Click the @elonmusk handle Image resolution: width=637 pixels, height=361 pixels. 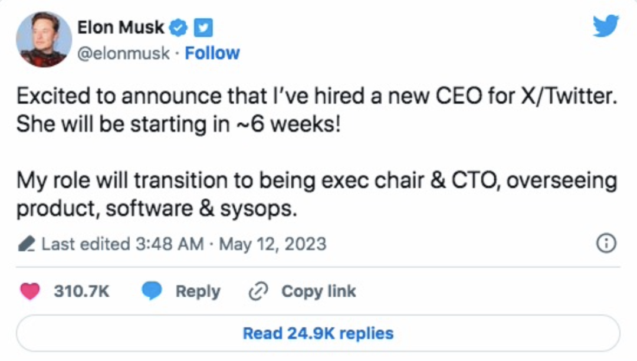coord(123,53)
